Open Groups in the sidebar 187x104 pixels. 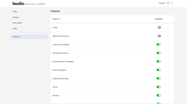click(15, 17)
